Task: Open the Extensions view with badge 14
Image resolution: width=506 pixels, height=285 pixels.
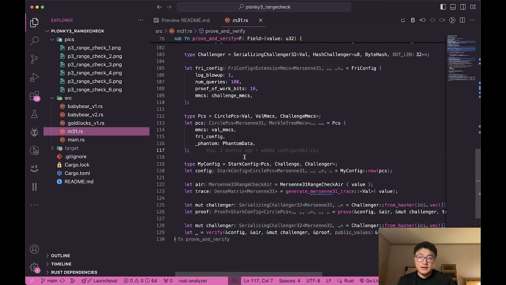Action: (x=34, y=96)
